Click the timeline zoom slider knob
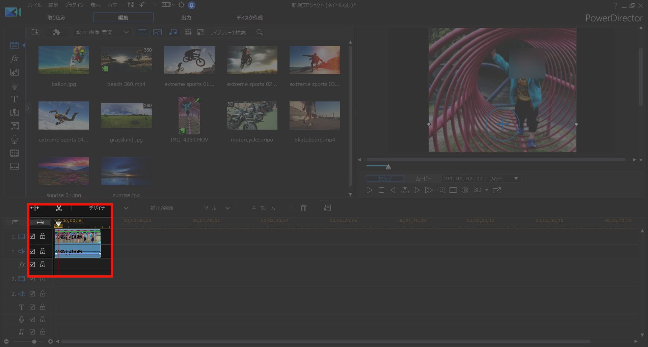 click(34, 342)
